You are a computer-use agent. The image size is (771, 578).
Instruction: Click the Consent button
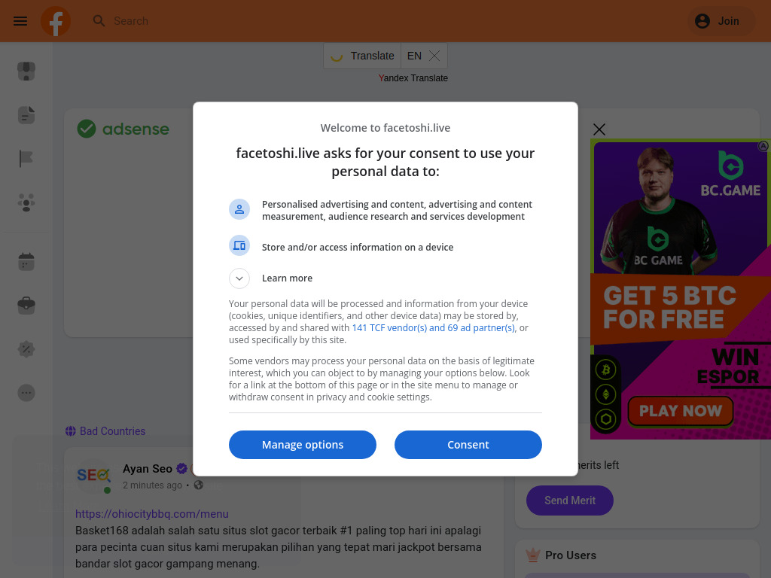click(468, 445)
